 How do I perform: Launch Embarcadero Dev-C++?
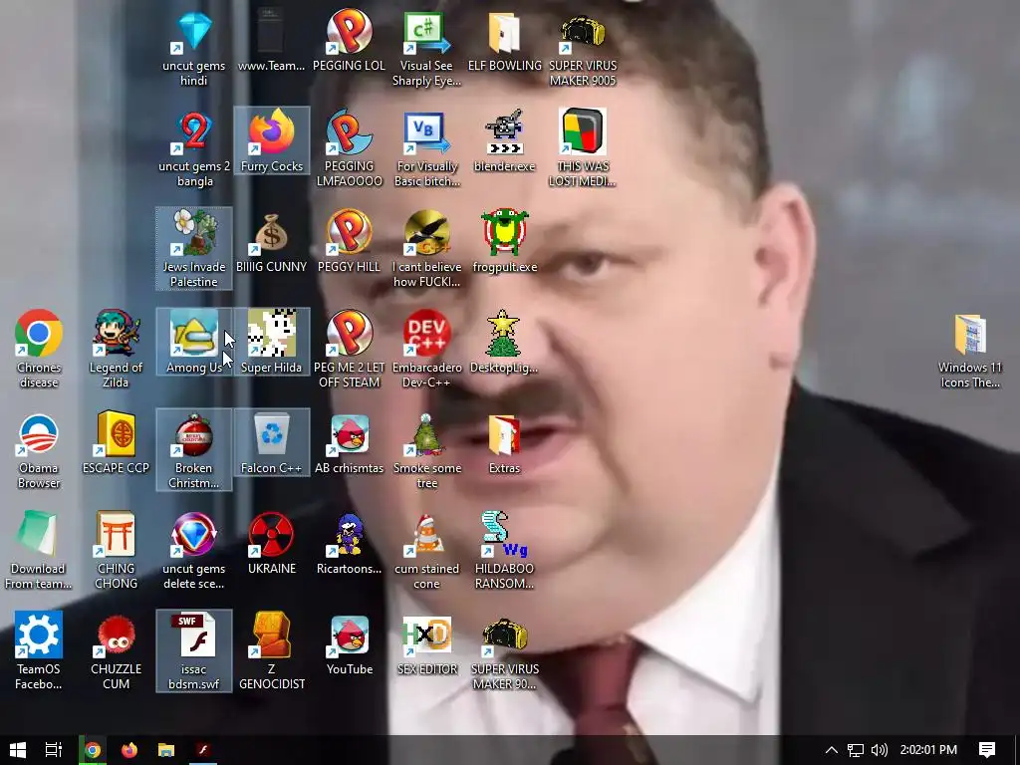click(x=426, y=350)
